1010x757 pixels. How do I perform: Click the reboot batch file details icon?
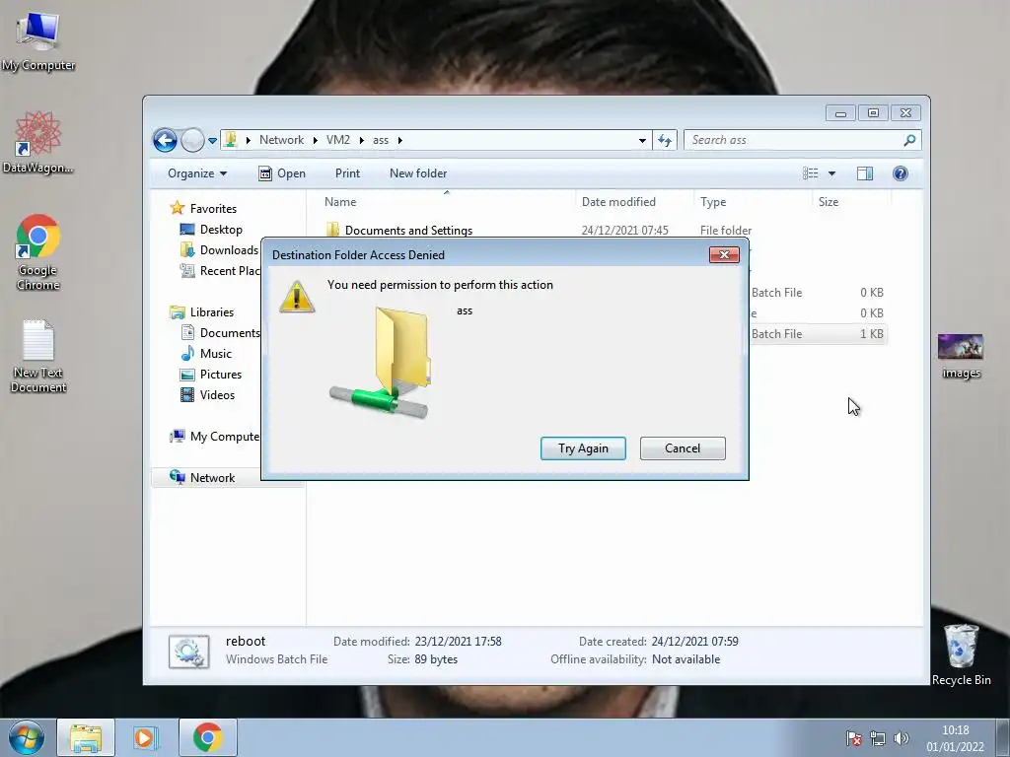click(x=188, y=652)
